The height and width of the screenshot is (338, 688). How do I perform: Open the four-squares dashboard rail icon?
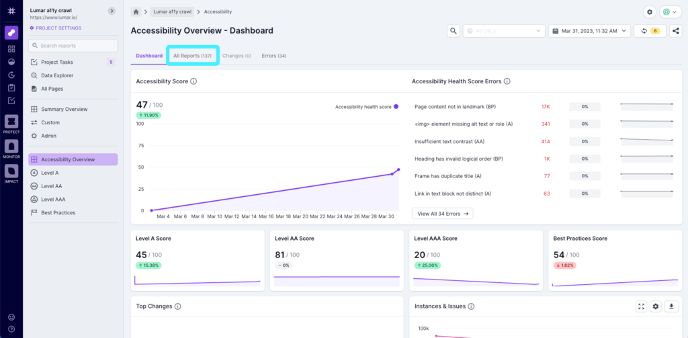pyautogui.click(x=11, y=49)
